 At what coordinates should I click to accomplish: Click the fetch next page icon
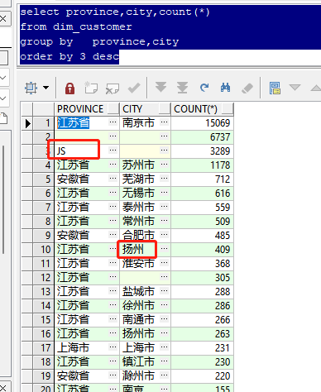coord(160,88)
